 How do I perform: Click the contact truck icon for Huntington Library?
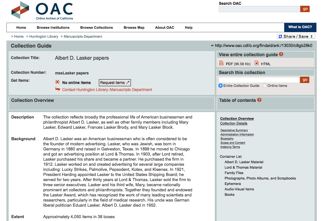point(58,89)
